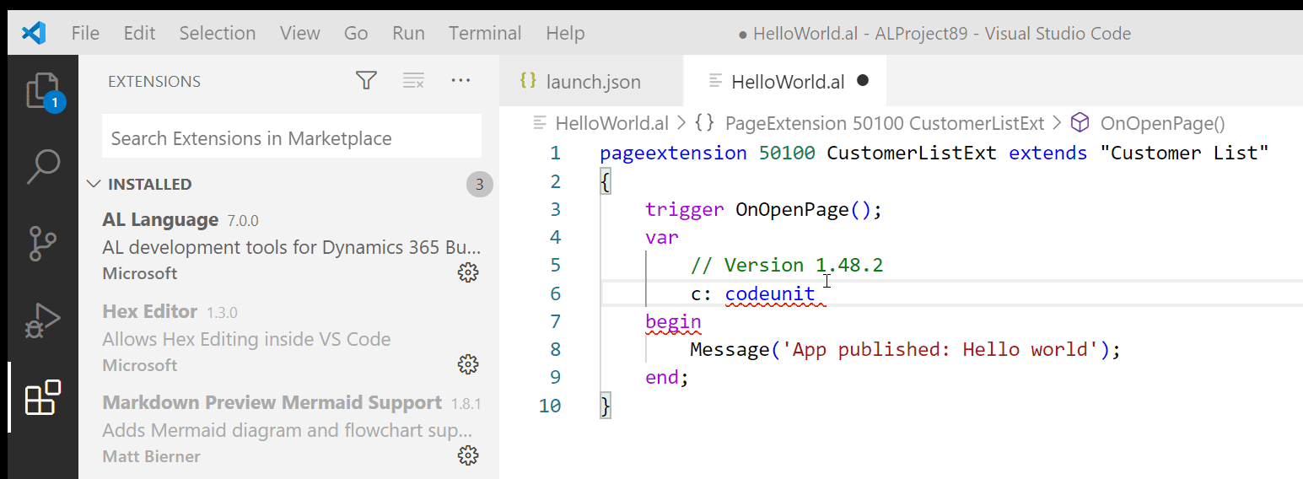The height and width of the screenshot is (479, 1303).
Task: Click the OnOpenPage cube icon in breadcrumb
Action: (1080, 123)
